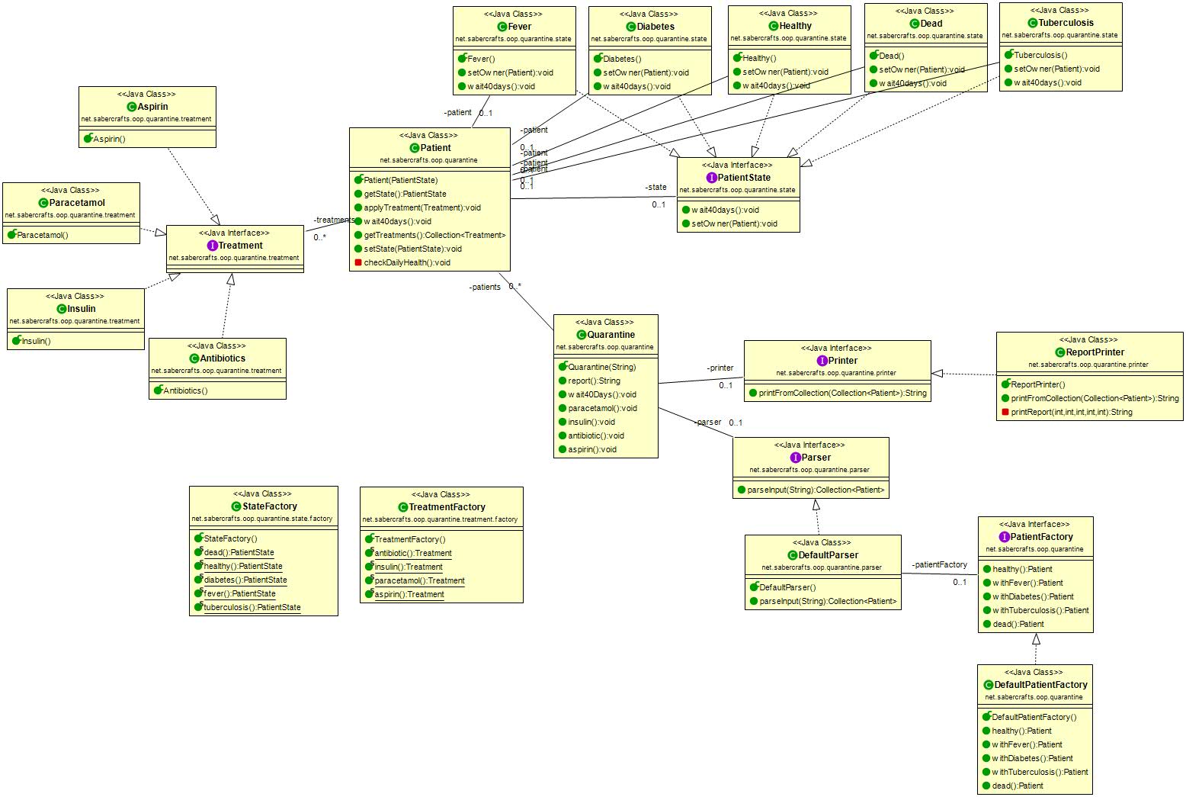The image size is (1186, 797).
Task: Click the constructor icon by Quarantine(String)
Action: tap(563, 367)
